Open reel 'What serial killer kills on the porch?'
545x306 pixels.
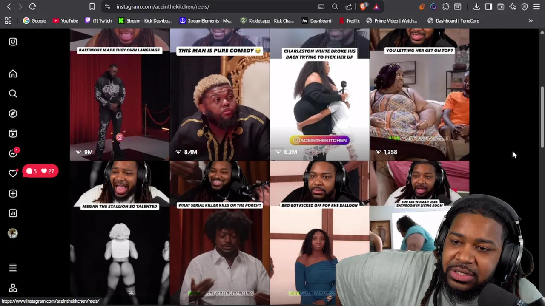click(x=220, y=233)
